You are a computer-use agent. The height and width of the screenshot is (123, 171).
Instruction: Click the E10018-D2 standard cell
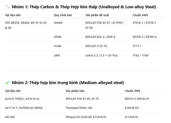pos(132,108)
